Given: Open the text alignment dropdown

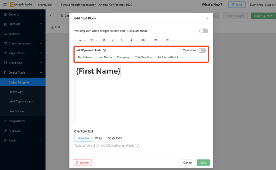Looking at the screenshot, I should click(145, 40).
